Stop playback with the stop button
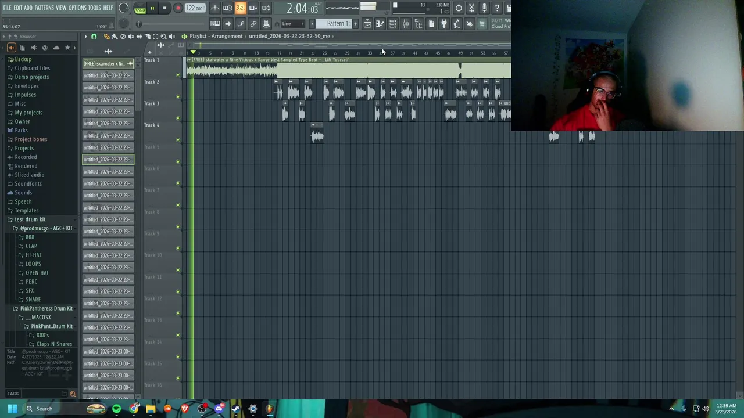744x418 pixels. tap(164, 8)
